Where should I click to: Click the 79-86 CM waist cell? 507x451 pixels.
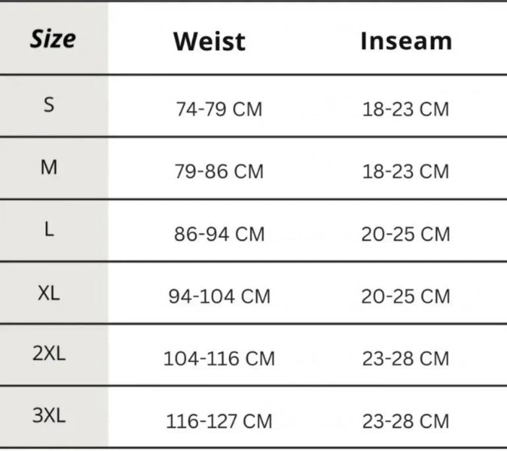(219, 172)
